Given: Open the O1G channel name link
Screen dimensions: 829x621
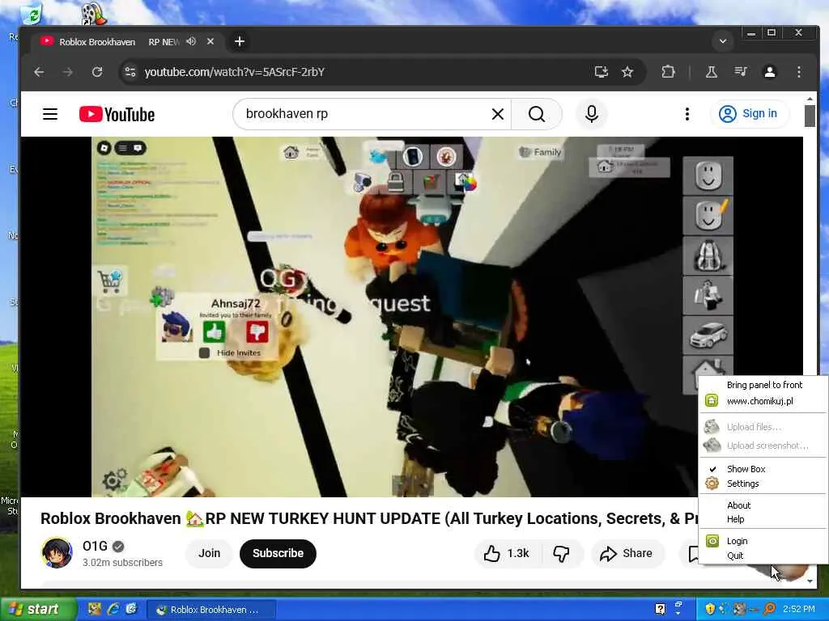Looking at the screenshot, I should click(x=96, y=546).
